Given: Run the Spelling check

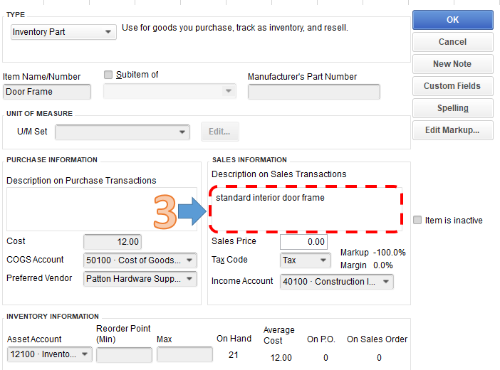Looking at the screenshot, I should [453, 107].
